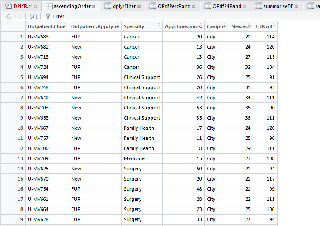Click the table icon on summariseDF tab

point(258,6)
